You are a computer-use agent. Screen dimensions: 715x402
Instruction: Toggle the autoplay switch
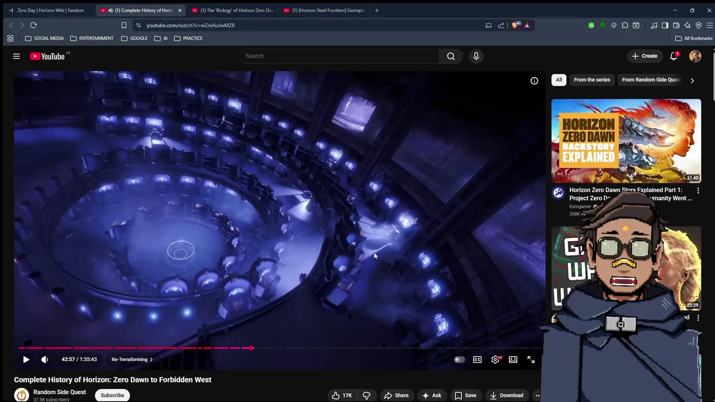[x=459, y=360]
